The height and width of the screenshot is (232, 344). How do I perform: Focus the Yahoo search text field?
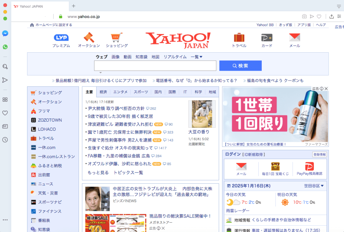pos(155,66)
